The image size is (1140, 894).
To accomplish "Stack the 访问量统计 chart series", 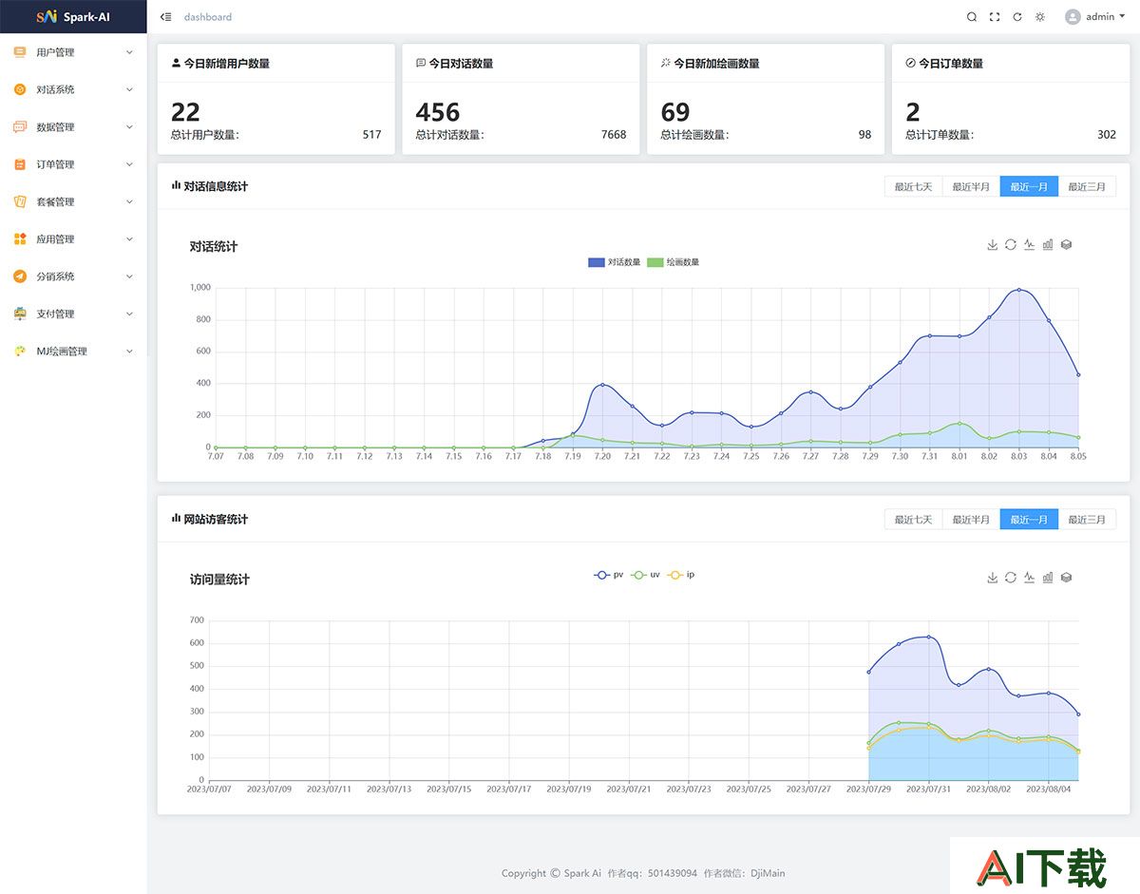I will (1066, 578).
